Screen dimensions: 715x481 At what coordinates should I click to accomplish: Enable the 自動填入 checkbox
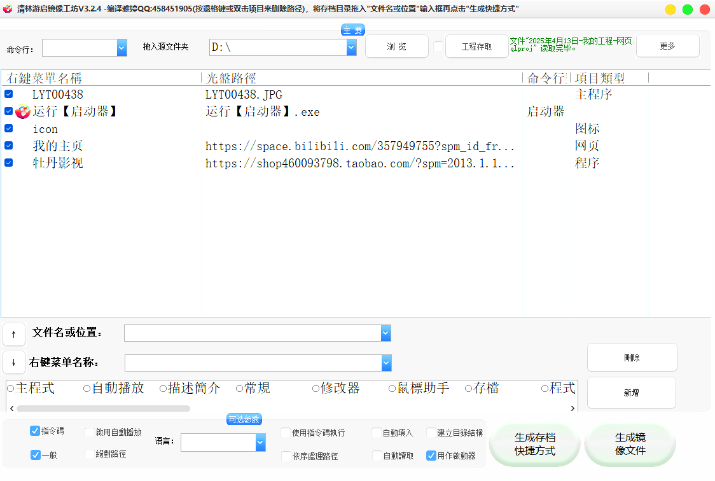(x=376, y=433)
